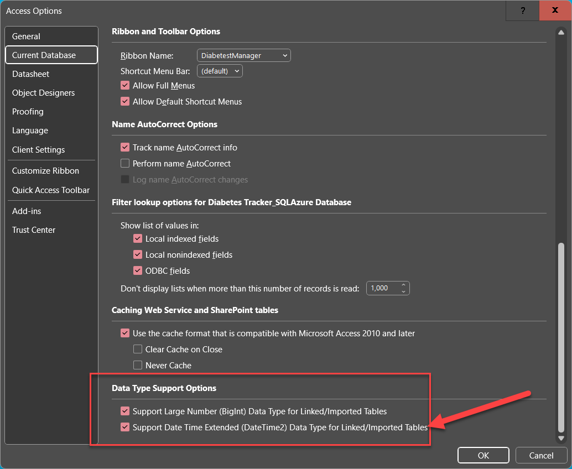The image size is (572, 469).
Task: Click the Cancel button
Action: (x=541, y=455)
